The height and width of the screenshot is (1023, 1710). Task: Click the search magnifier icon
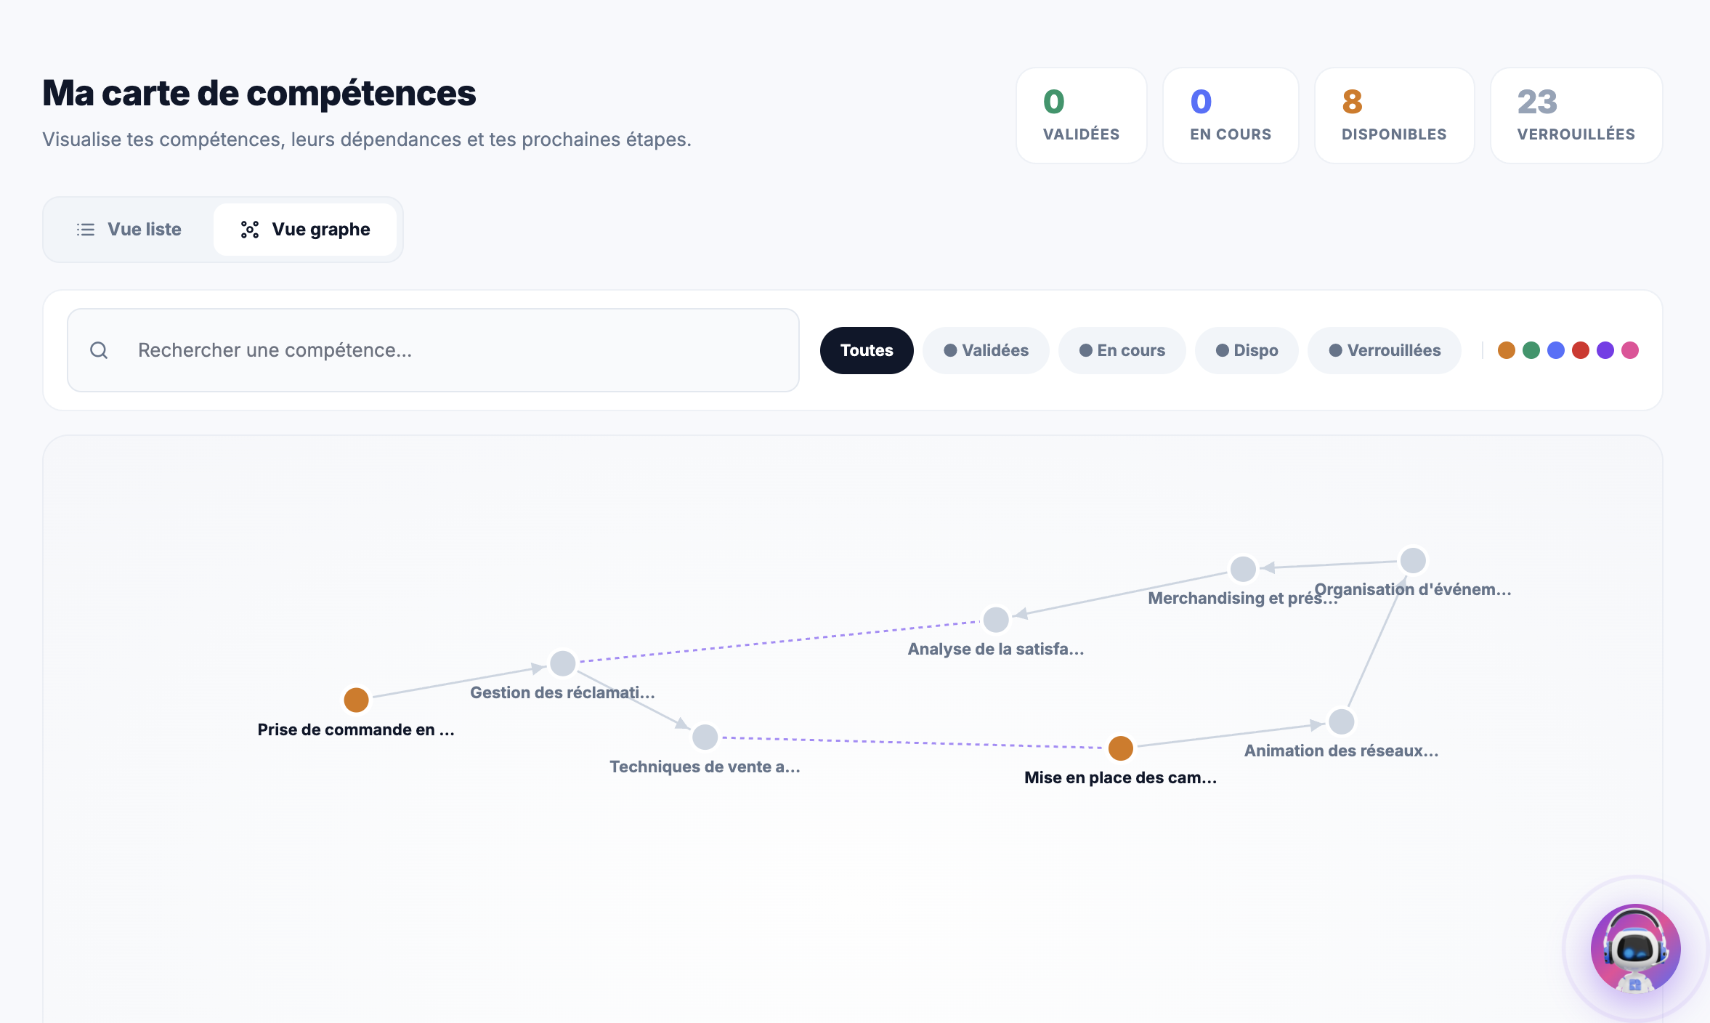pyautogui.click(x=99, y=349)
